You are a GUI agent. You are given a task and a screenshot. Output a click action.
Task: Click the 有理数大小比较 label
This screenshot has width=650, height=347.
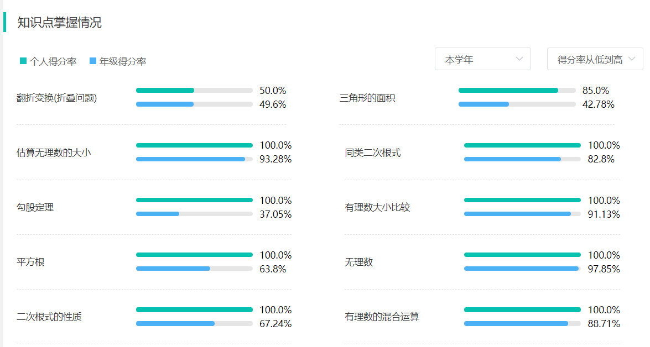pyautogui.click(x=377, y=207)
